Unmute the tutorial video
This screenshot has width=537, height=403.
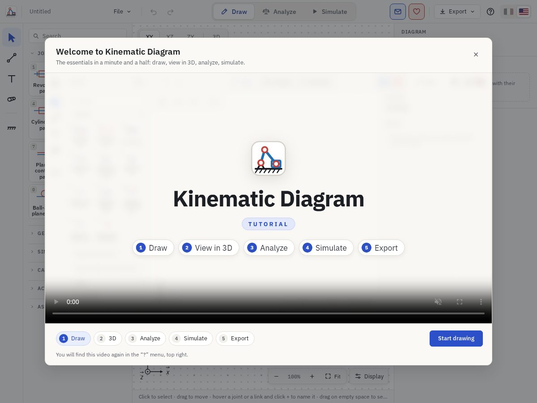point(438,302)
